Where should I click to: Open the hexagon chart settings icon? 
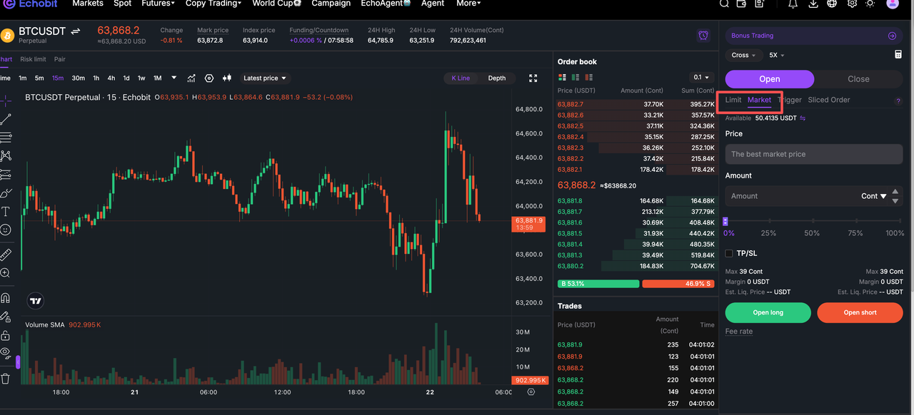pyautogui.click(x=209, y=78)
